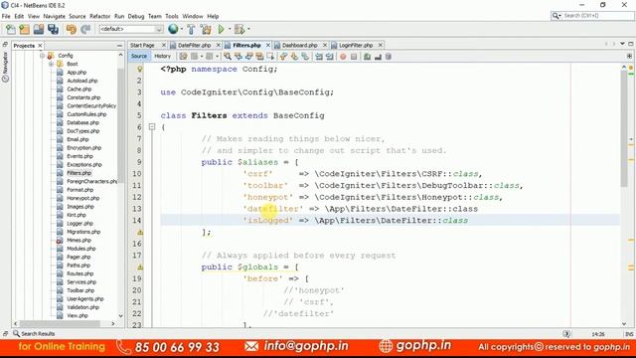Open the browser selection dropdown arrow

point(181,29)
